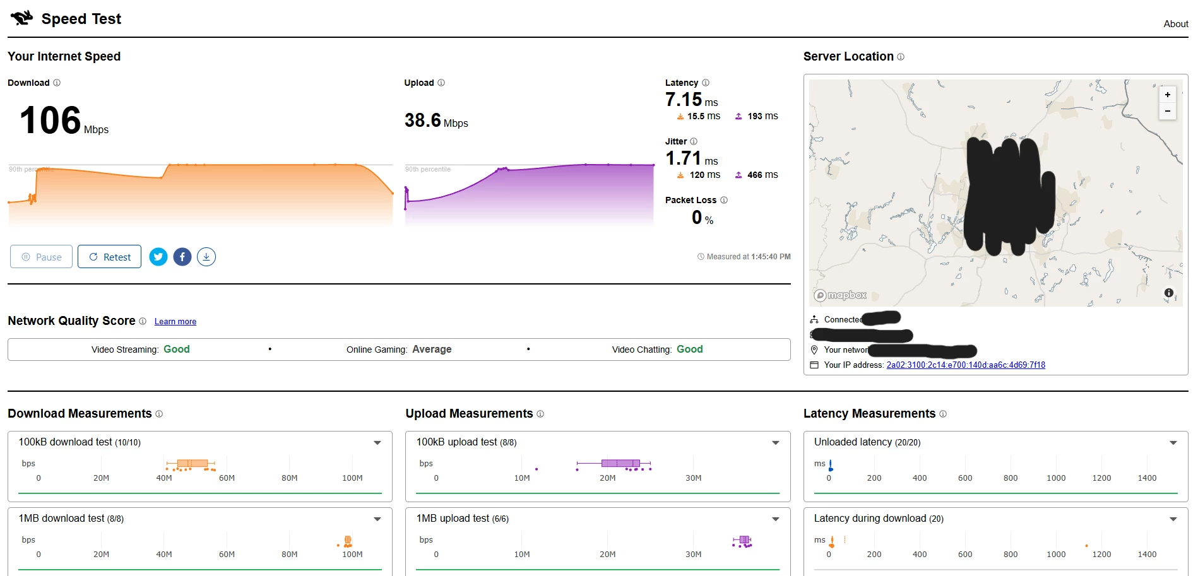Zoom in on the server map

pyautogui.click(x=1168, y=95)
